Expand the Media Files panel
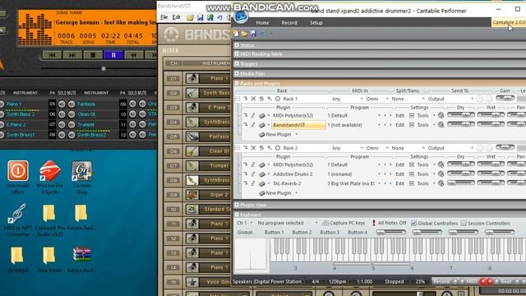526x296 pixels. click(x=237, y=73)
